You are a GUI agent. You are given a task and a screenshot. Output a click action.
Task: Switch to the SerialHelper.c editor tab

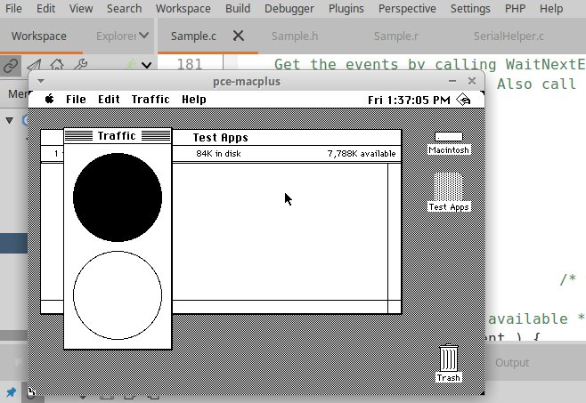509,36
